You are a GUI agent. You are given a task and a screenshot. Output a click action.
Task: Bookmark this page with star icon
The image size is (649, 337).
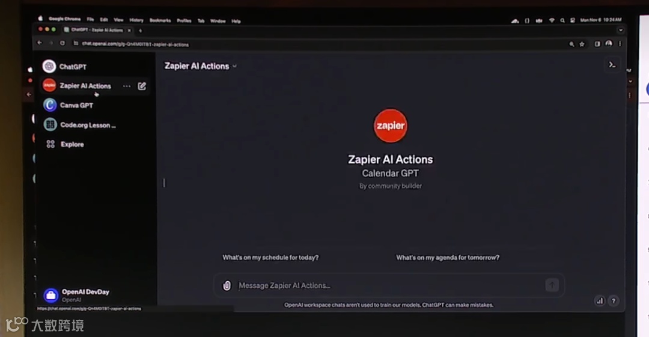tap(582, 44)
